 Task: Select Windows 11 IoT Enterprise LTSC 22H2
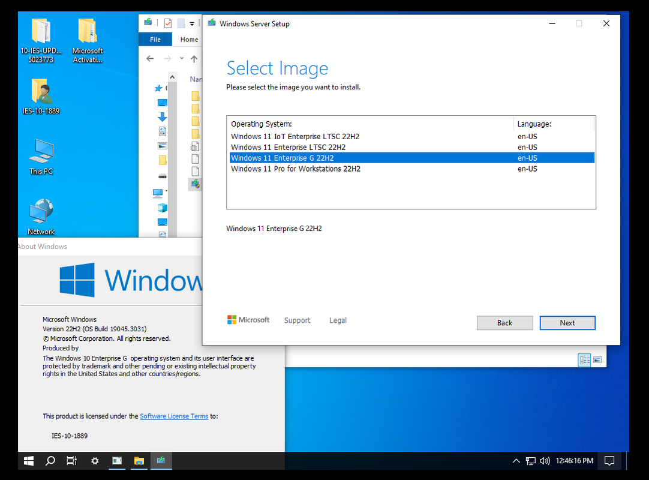tap(411, 136)
